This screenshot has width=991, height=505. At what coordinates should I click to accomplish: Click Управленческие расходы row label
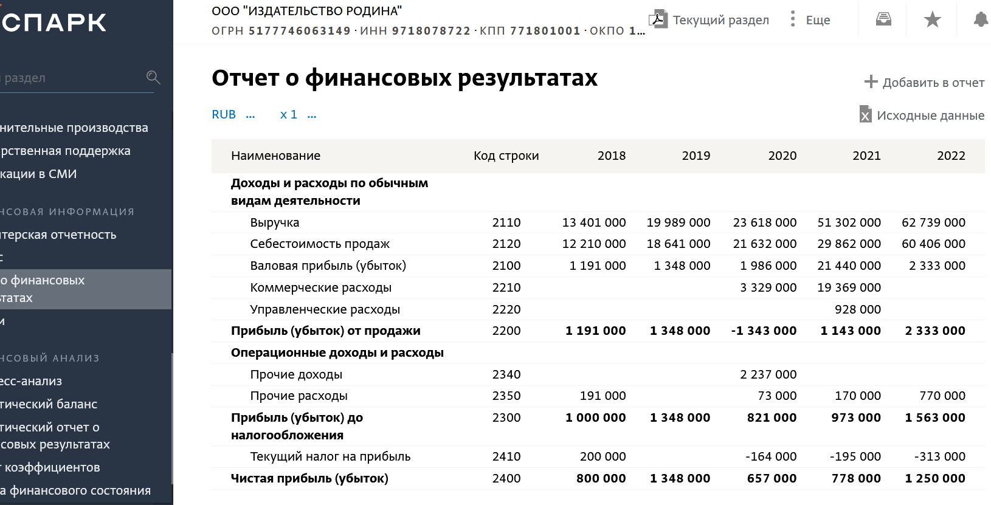(325, 309)
